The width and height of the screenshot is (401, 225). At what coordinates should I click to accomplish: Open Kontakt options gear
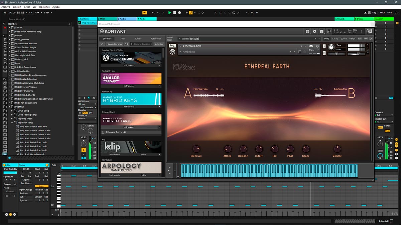314,31
